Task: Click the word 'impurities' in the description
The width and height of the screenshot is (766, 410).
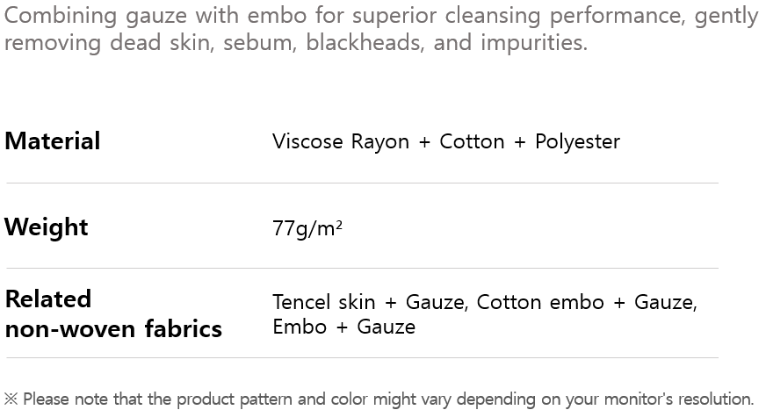Action: point(533,43)
